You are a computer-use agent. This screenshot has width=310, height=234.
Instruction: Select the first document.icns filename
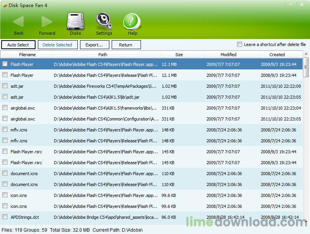24,174
